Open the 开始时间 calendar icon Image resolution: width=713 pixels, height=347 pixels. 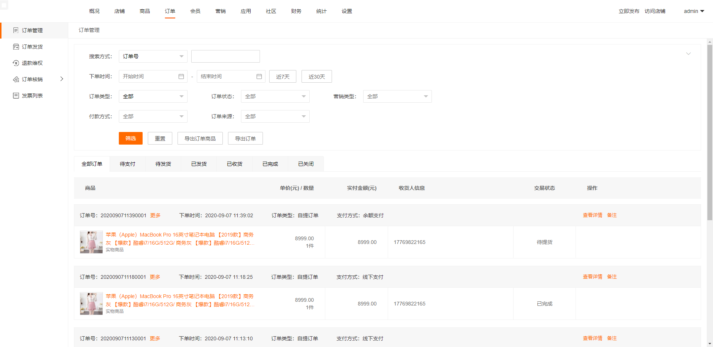click(x=181, y=76)
